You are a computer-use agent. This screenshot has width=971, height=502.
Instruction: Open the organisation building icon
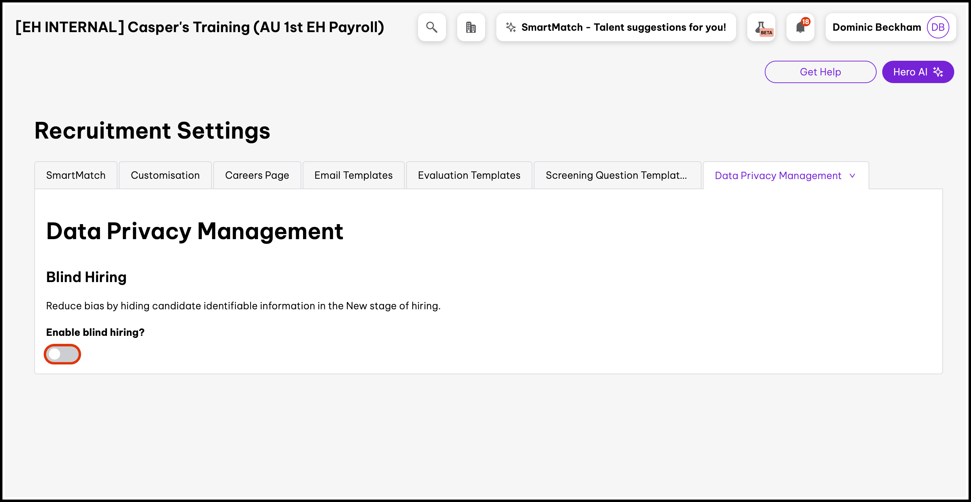[x=471, y=27]
